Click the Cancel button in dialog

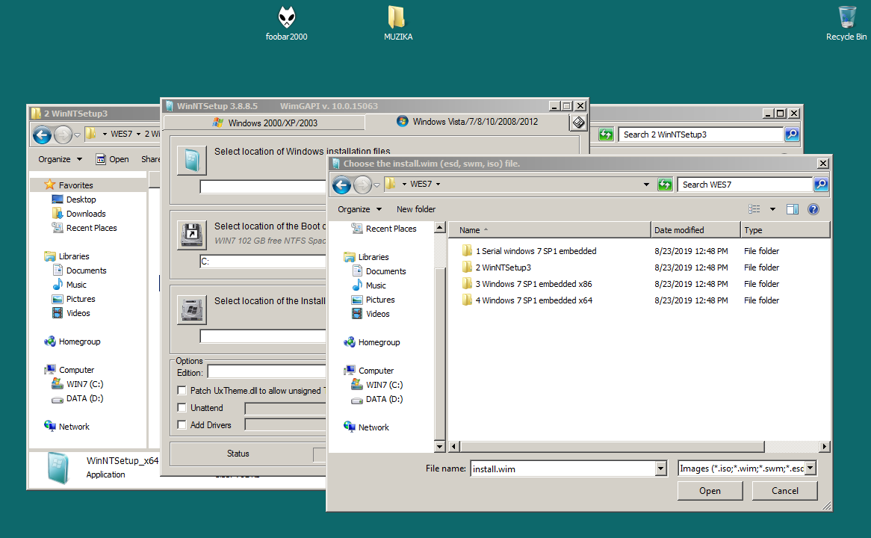pos(785,491)
